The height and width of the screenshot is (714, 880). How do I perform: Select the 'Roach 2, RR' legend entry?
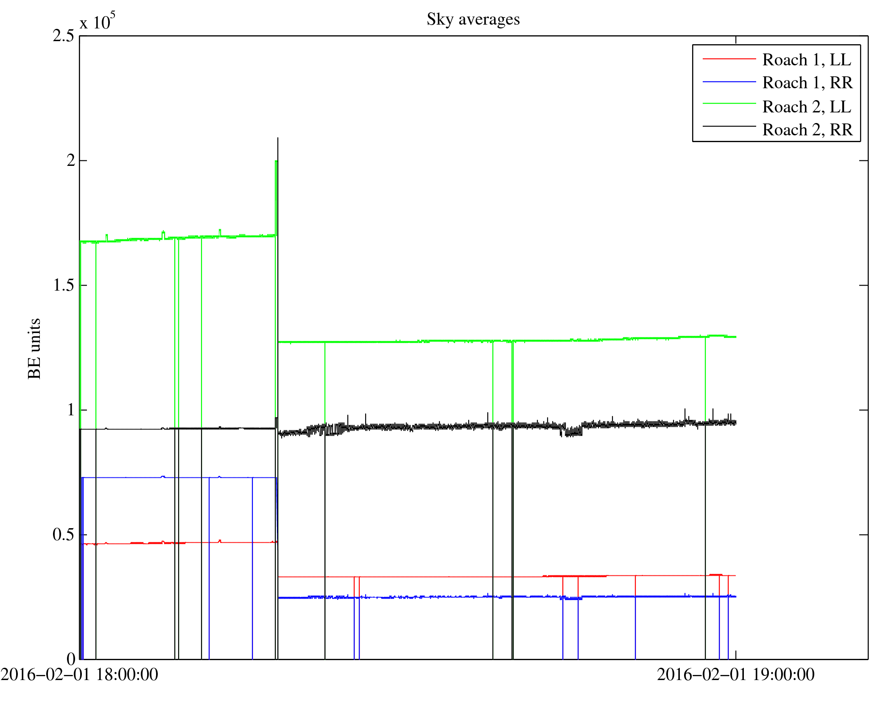point(807,130)
